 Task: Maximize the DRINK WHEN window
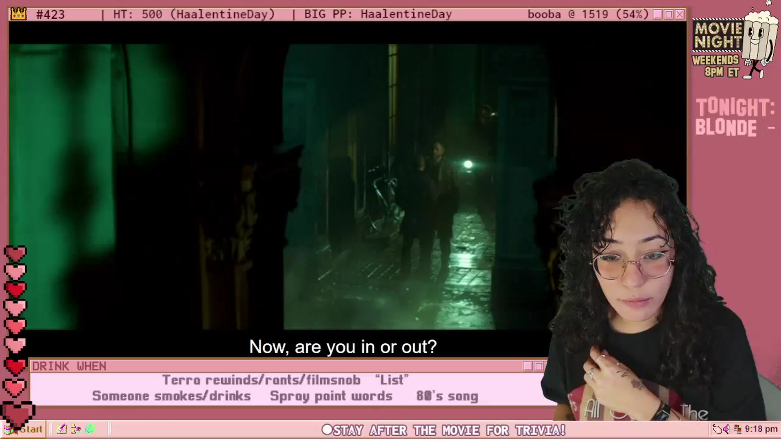(539, 366)
